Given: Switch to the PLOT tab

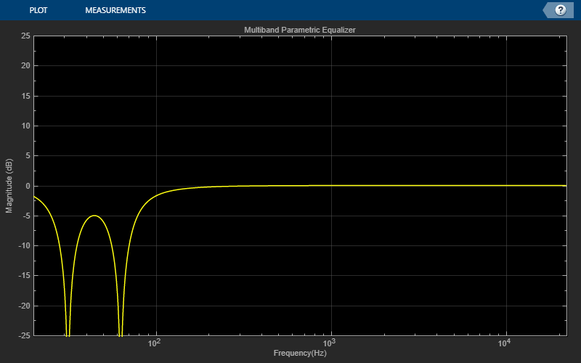Looking at the screenshot, I should point(38,11).
